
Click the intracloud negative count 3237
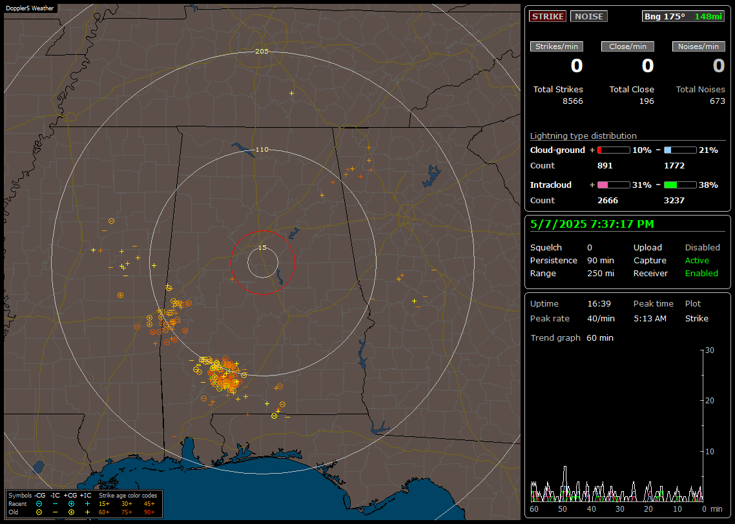point(674,201)
